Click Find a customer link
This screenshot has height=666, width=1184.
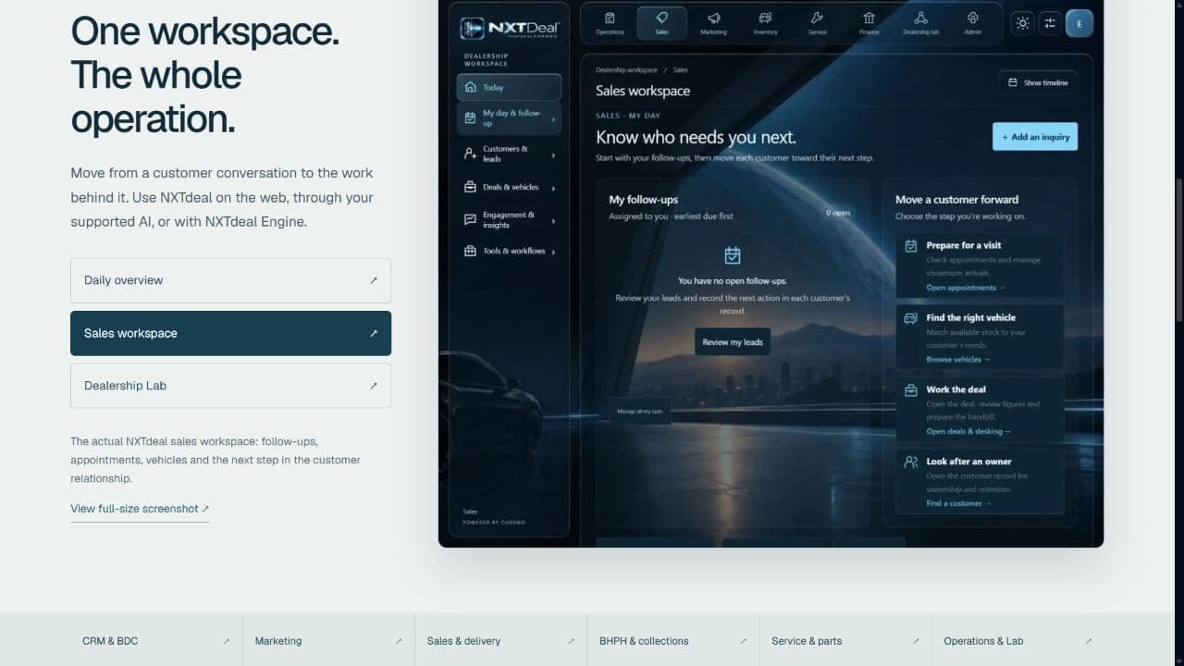click(958, 503)
